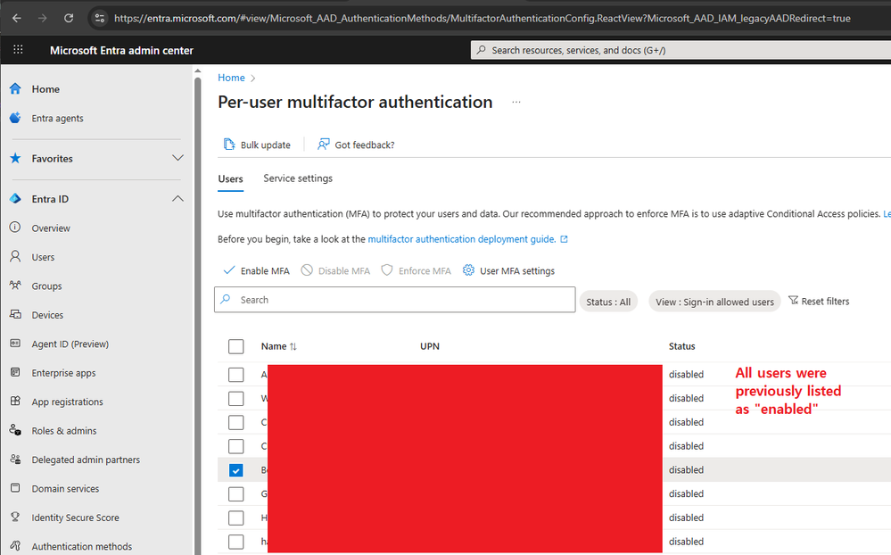Click the external link icon after deployment guide
Image resolution: width=891 pixels, height=555 pixels.
(x=565, y=239)
